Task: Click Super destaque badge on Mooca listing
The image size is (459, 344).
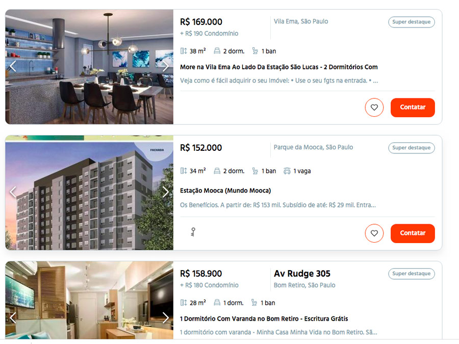Action: pos(411,148)
